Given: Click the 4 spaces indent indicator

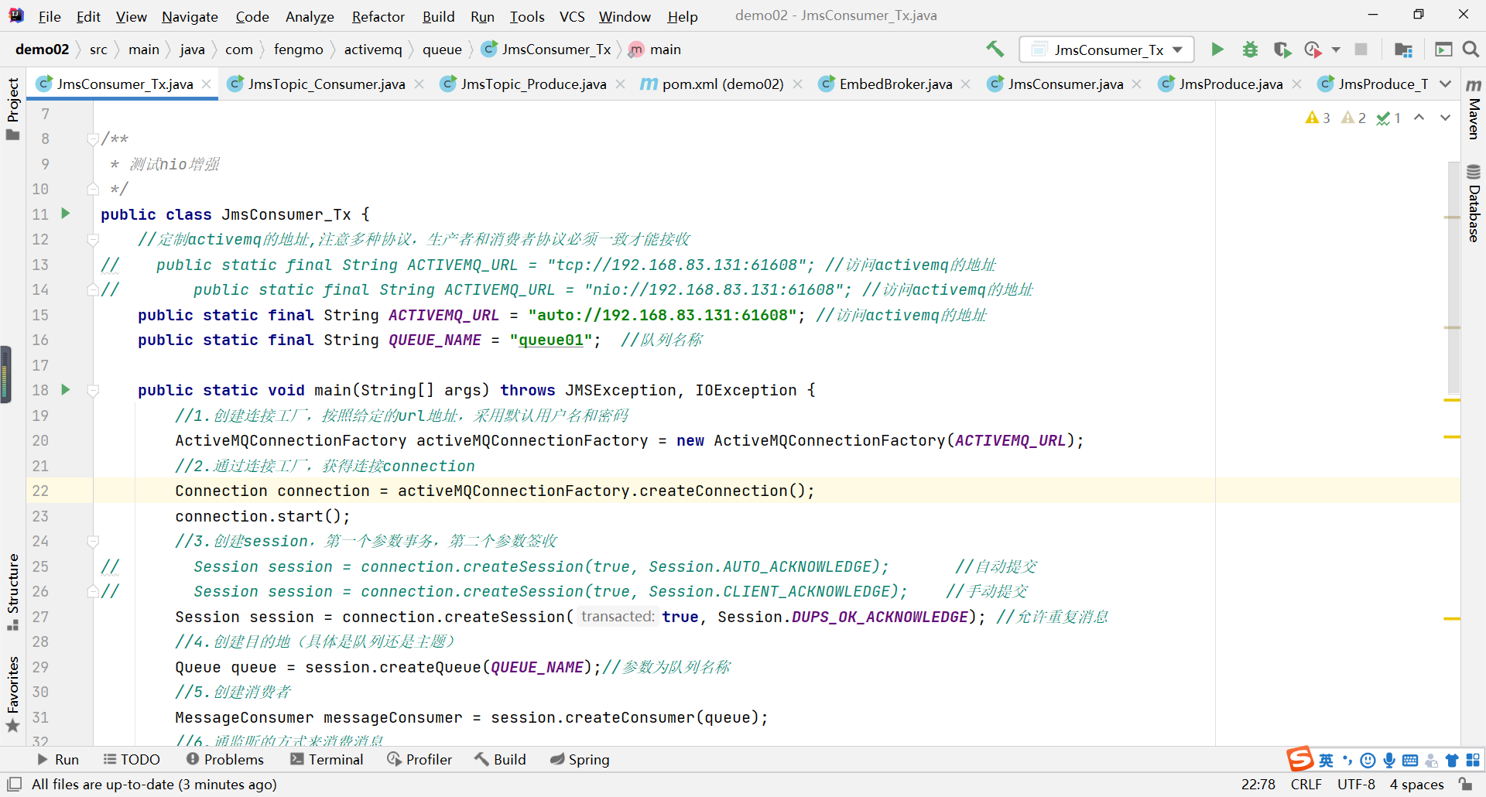Looking at the screenshot, I should click(1416, 784).
